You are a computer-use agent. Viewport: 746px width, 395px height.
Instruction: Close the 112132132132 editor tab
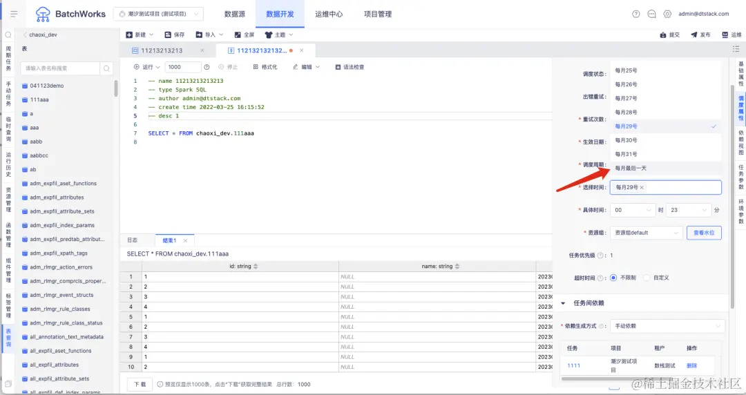click(x=302, y=50)
